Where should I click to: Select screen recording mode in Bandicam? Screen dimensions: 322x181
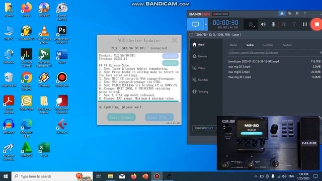(196, 25)
